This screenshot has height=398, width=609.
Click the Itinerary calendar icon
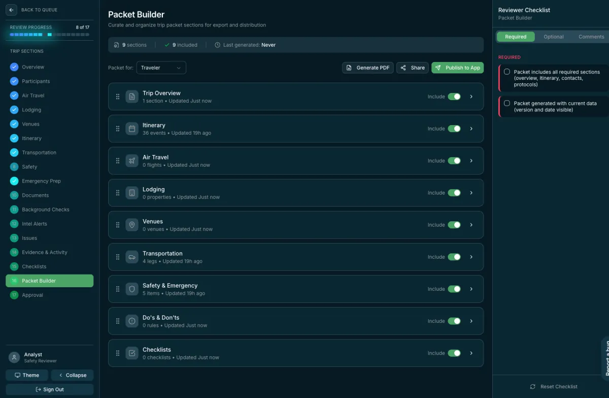point(132,129)
